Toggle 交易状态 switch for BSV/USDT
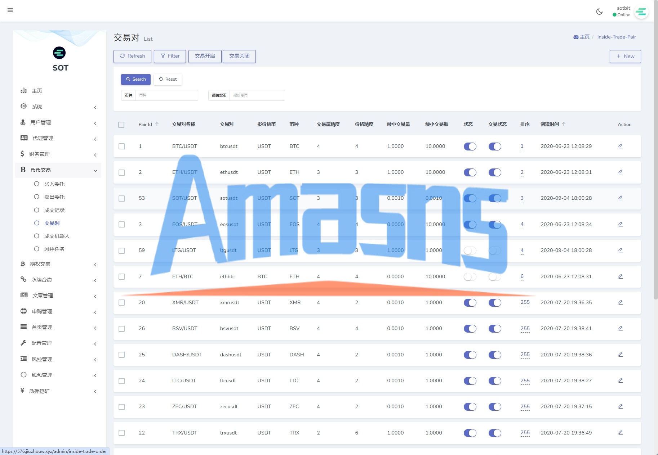 point(495,329)
